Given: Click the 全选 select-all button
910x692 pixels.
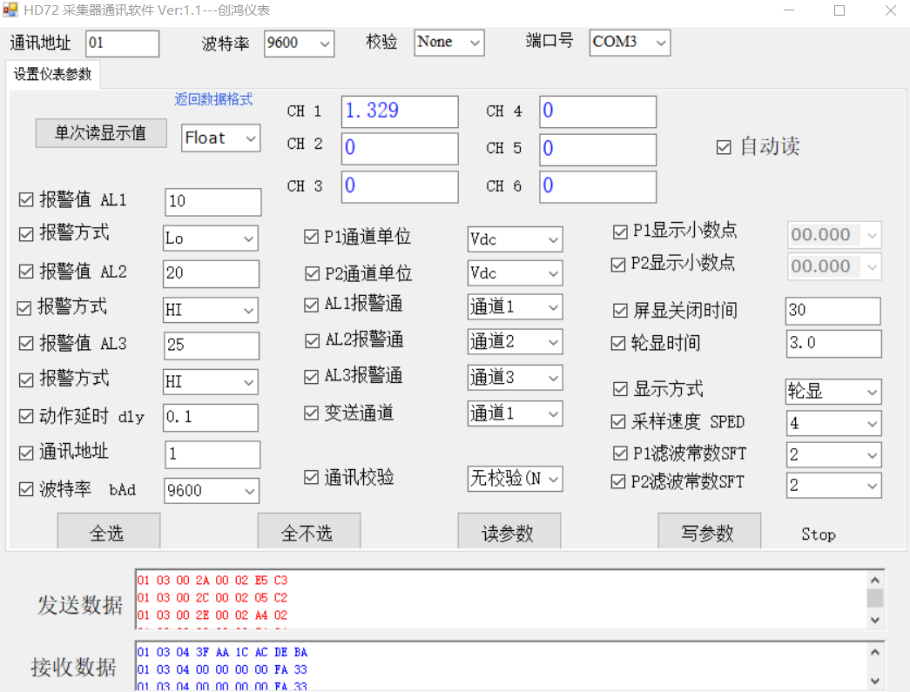Looking at the screenshot, I should pos(108,533).
